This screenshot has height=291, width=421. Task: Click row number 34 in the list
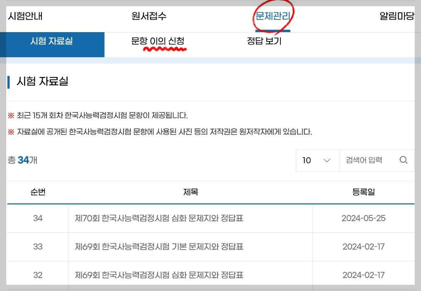pyautogui.click(x=37, y=218)
